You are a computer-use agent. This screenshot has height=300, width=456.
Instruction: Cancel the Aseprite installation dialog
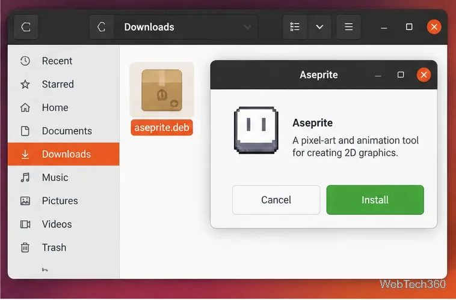[276, 200]
